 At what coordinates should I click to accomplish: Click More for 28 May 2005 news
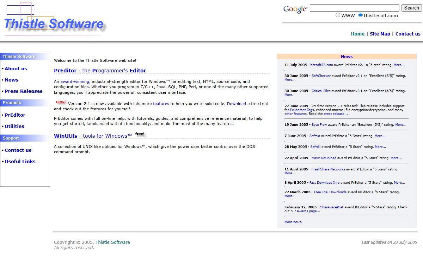[x=380, y=147]
